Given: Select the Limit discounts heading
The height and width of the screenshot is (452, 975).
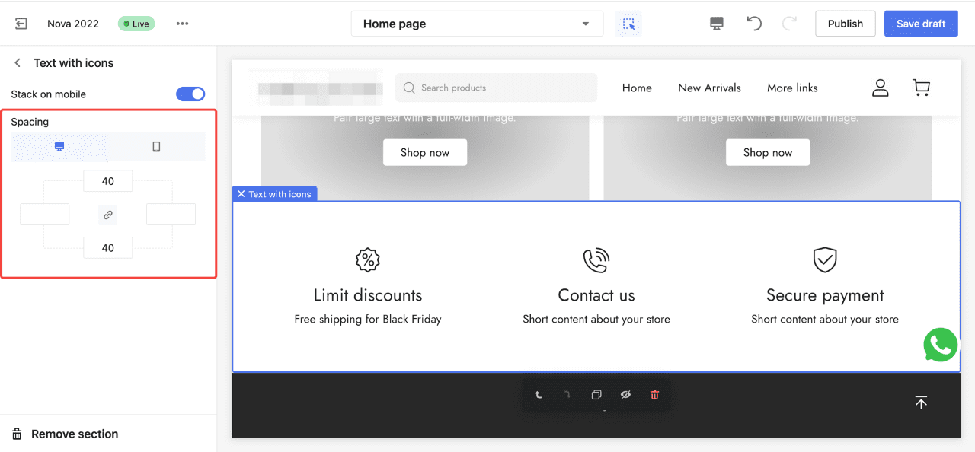Looking at the screenshot, I should (x=368, y=295).
